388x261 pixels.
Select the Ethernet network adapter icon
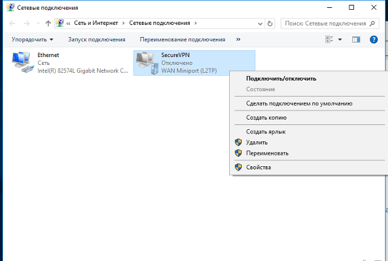pyautogui.click(x=22, y=63)
